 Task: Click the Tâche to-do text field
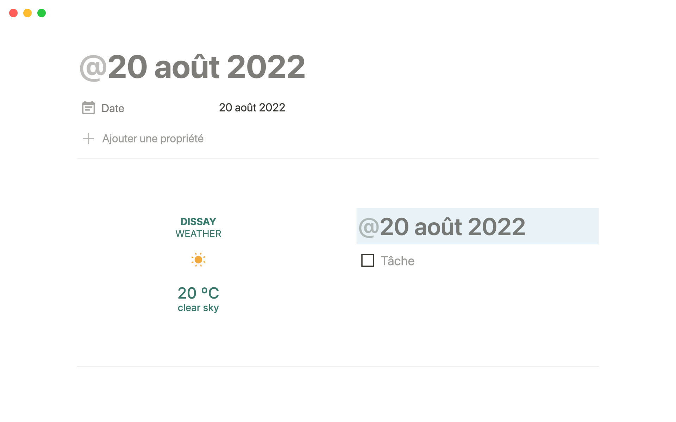[x=398, y=261]
